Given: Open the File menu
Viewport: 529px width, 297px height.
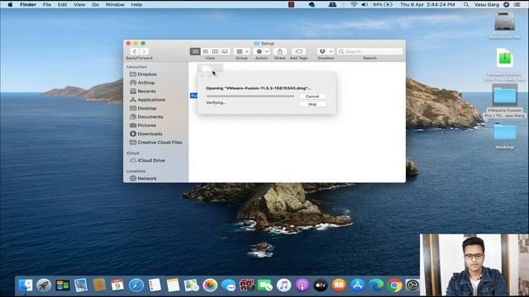Looking at the screenshot, I should tap(47, 4).
